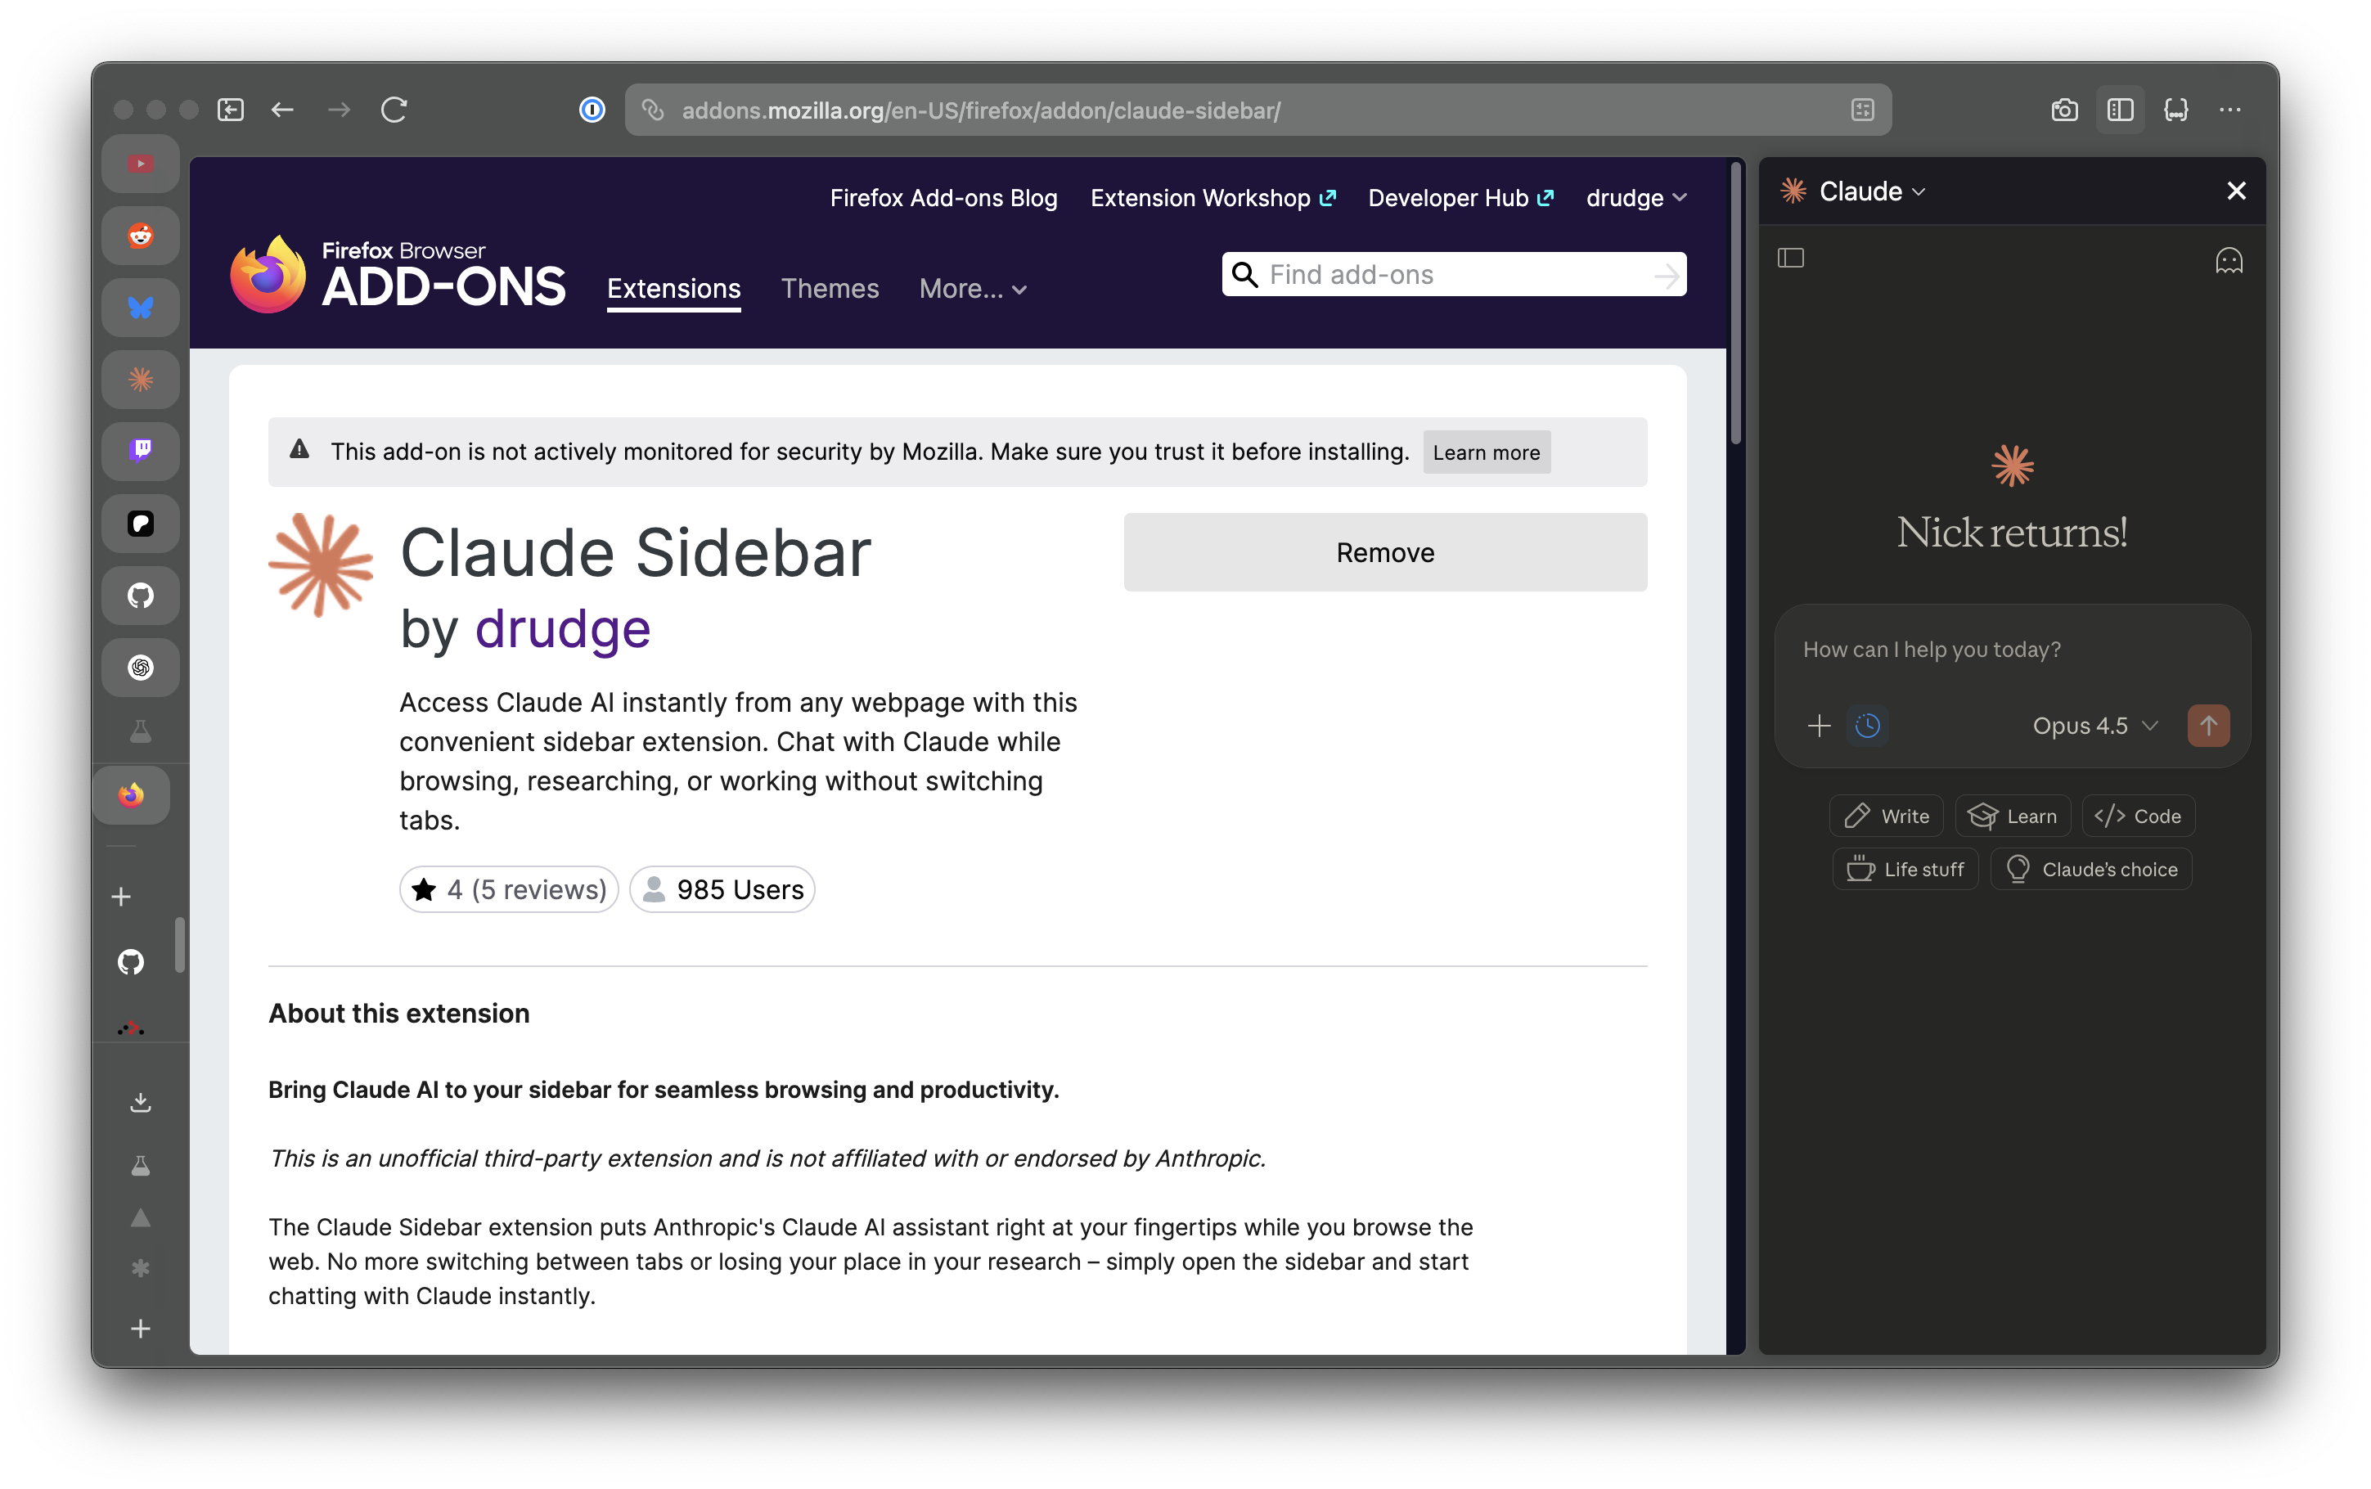The height and width of the screenshot is (1489, 2371).
Task: Open 1Password extension icon
Action: 592,110
